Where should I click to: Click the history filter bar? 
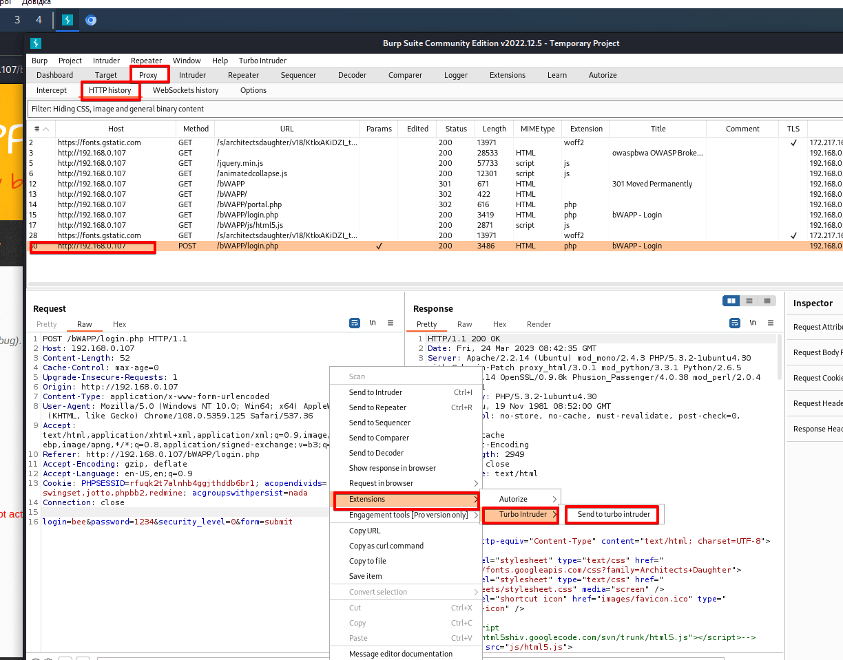[435, 109]
